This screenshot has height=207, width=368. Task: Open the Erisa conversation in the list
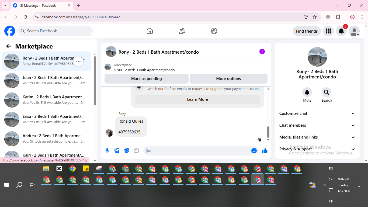pos(46,119)
